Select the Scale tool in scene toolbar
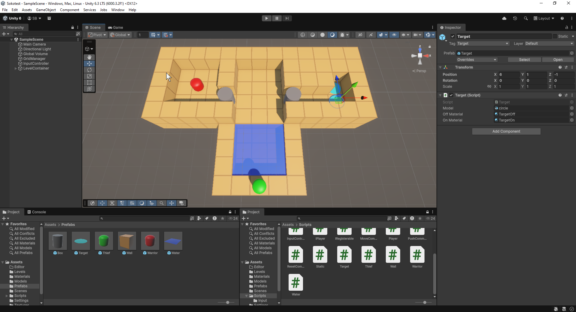 tap(89, 76)
